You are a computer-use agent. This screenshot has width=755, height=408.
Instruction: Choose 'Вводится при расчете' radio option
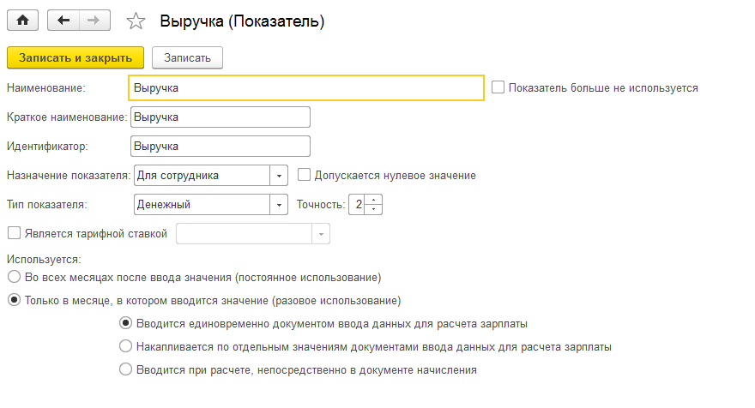click(126, 370)
